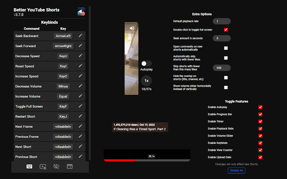Screen dimensions: 287x179
Task: Click the v3.7.0 version text
Action: coord(19,15)
